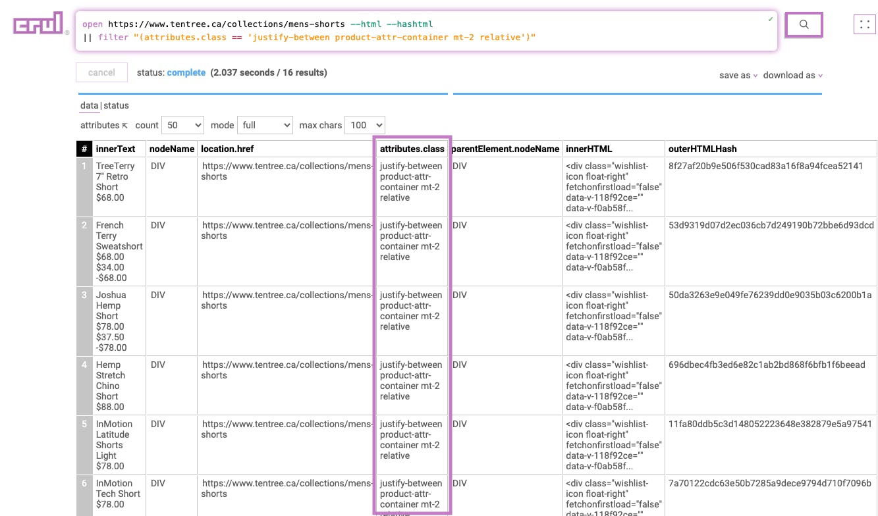Click the hash starting 11fa80ddb5c3
This screenshot has height=516, width=878.
coord(769,424)
